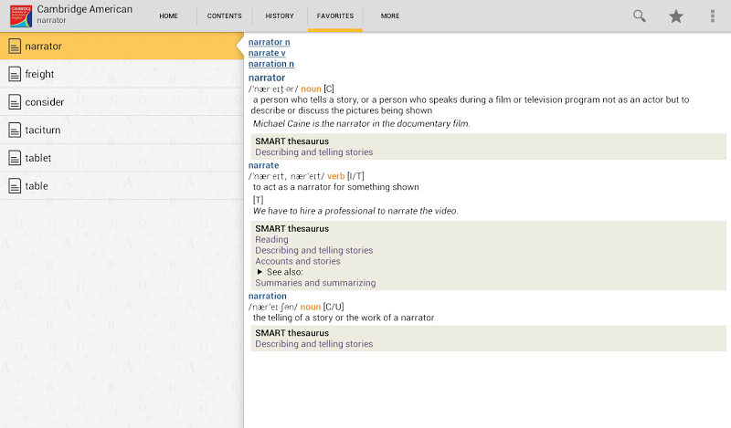Open the search magnifier icon
731x428 pixels.
point(639,16)
